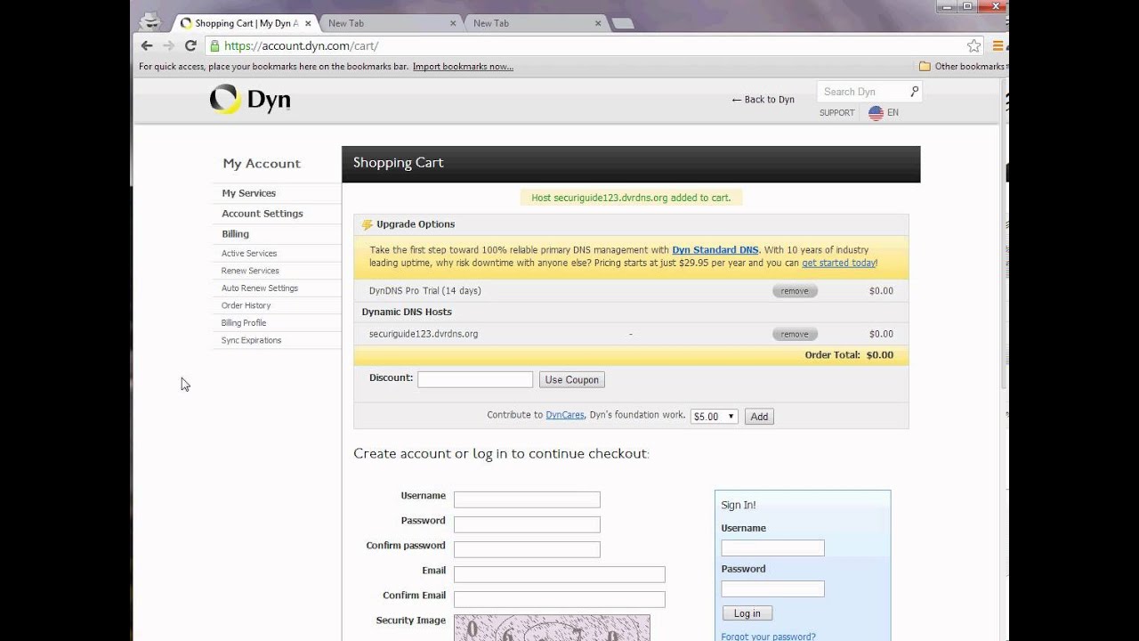This screenshot has height=641, width=1139.
Task: Click Email field
Action: pos(559,574)
